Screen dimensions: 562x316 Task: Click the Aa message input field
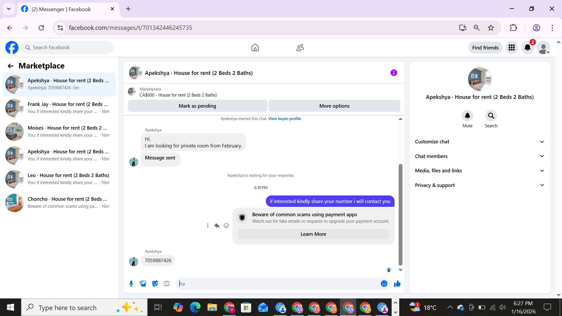click(278, 284)
